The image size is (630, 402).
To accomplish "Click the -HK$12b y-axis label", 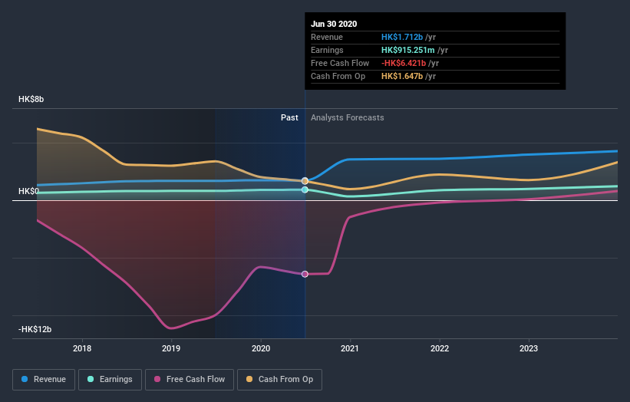I will coord(35,329).
